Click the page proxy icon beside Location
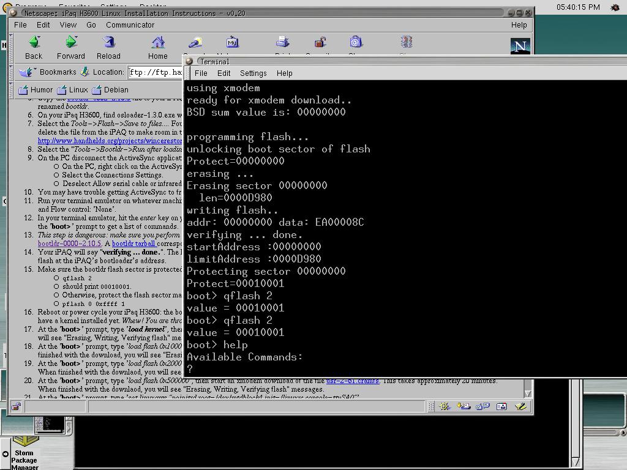Screen dimensions: 627x470 point(84,72)
